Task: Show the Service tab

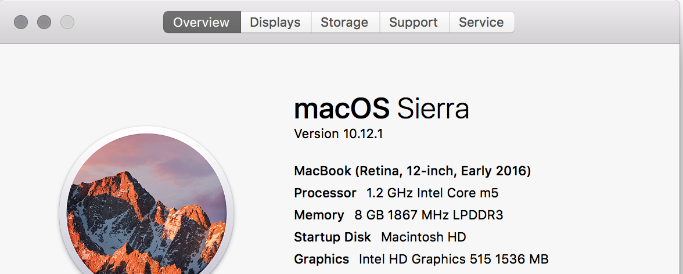Action: pyautogui.click(x=481, y=22)
